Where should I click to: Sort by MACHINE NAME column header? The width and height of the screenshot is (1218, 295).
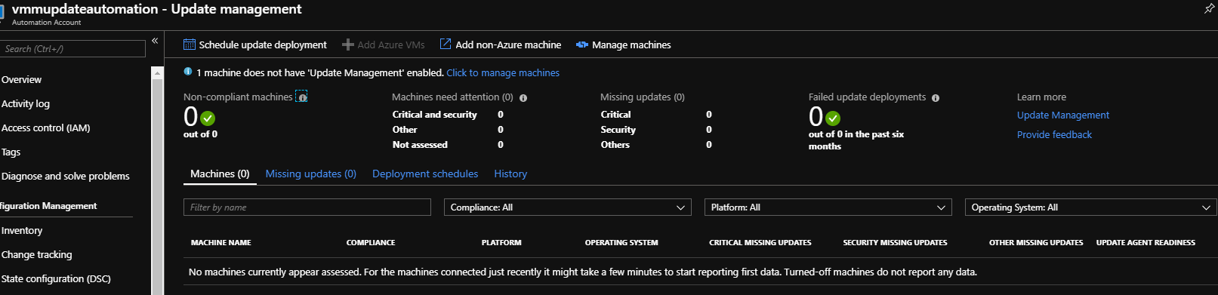pos(220,243)
